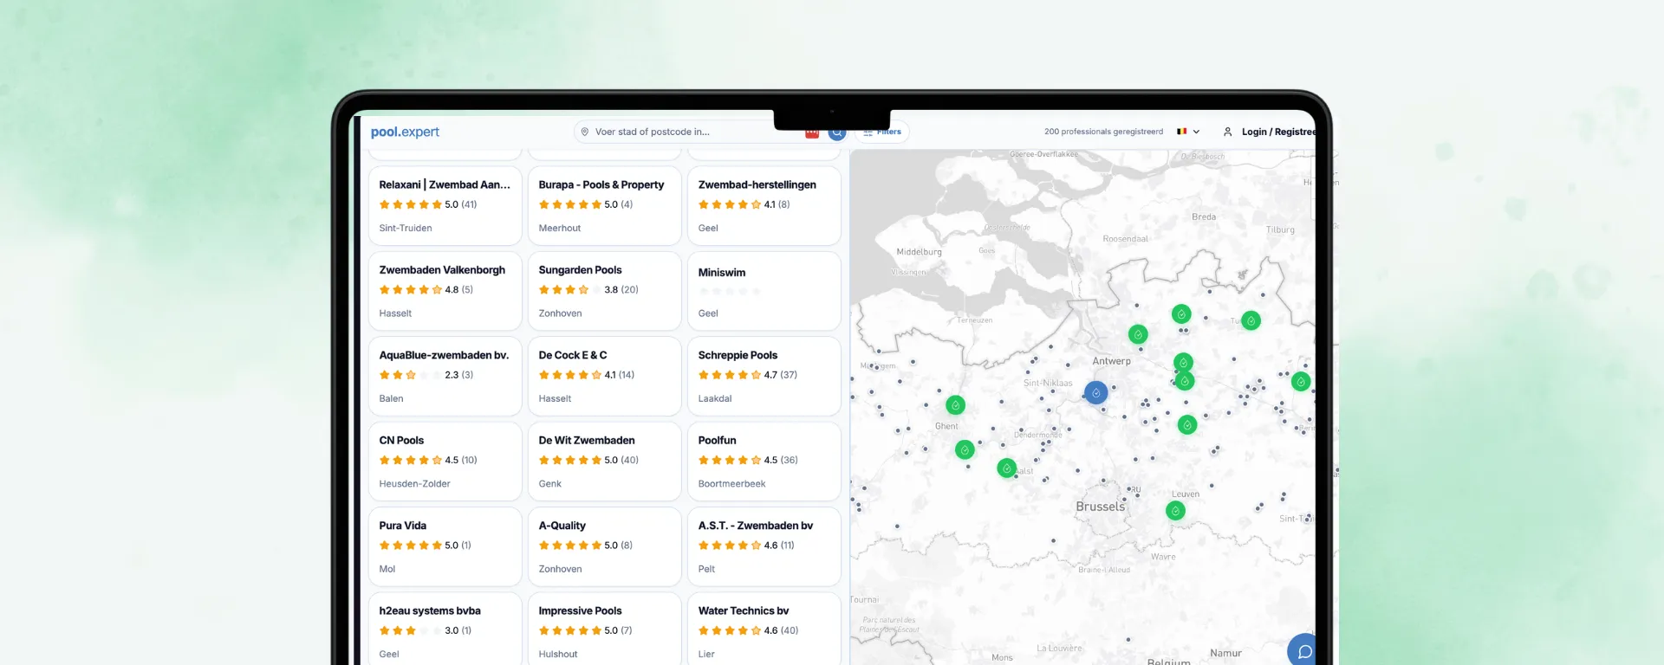The height and width of the screenshot is (665, 1664).
Task: Click the '200 professionals geregistreerd' text
Action: pos(1103,132)
